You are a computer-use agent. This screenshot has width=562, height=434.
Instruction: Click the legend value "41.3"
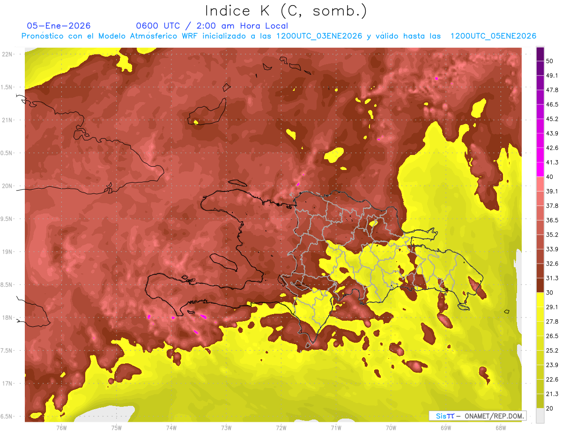point(552,162)
